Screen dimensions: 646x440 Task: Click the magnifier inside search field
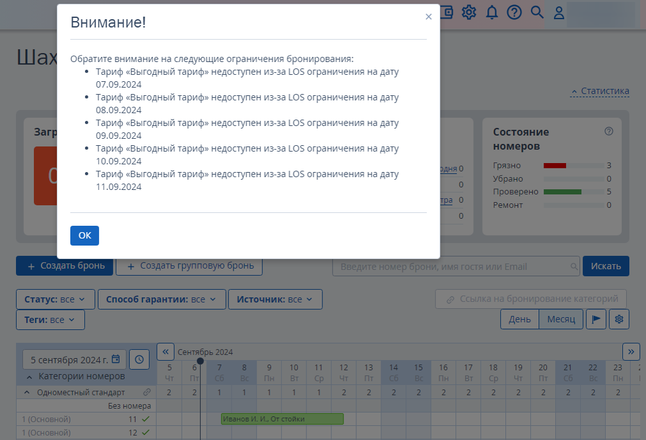pyautogui.click(x=574, y=267)
